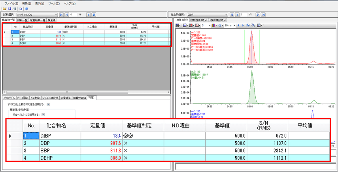Switch to the 定量結果一覧 tab

pos(38,20)
